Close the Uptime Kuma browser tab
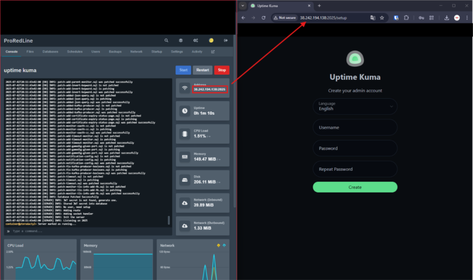The width and height of the screenshot is (473, 280). tap(309, 6)
